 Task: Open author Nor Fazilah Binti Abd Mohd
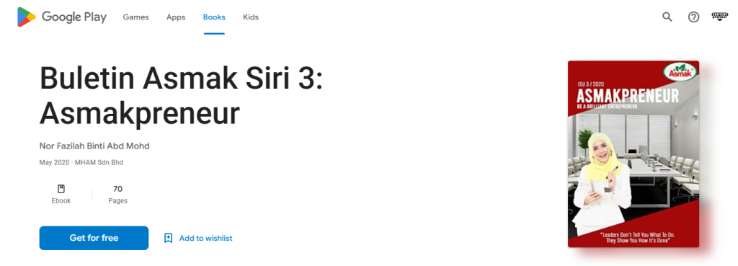(94, 146)
